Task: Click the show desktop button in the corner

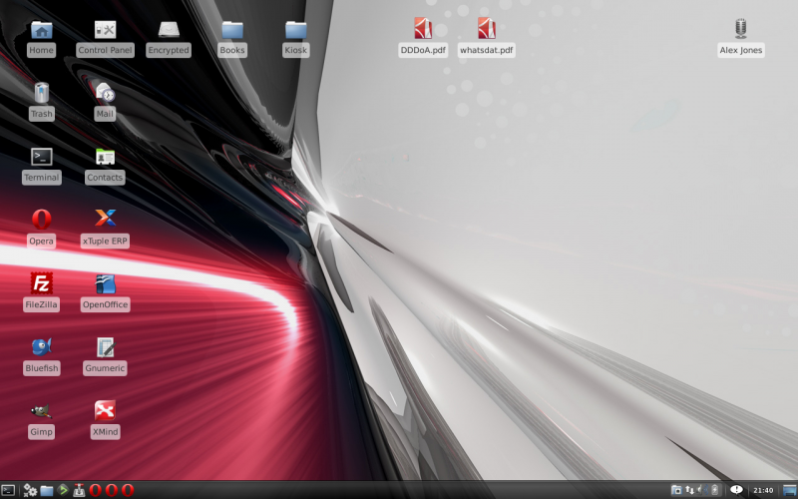Action: point(790,490)
